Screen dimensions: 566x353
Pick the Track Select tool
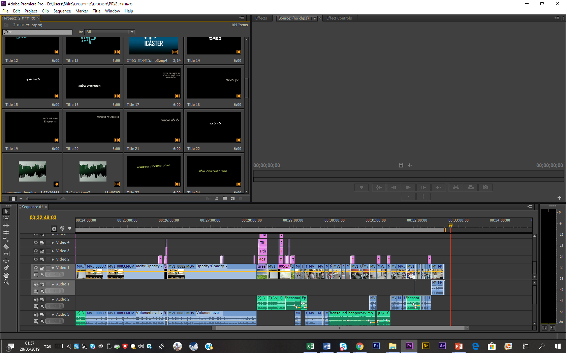point(6,219)
